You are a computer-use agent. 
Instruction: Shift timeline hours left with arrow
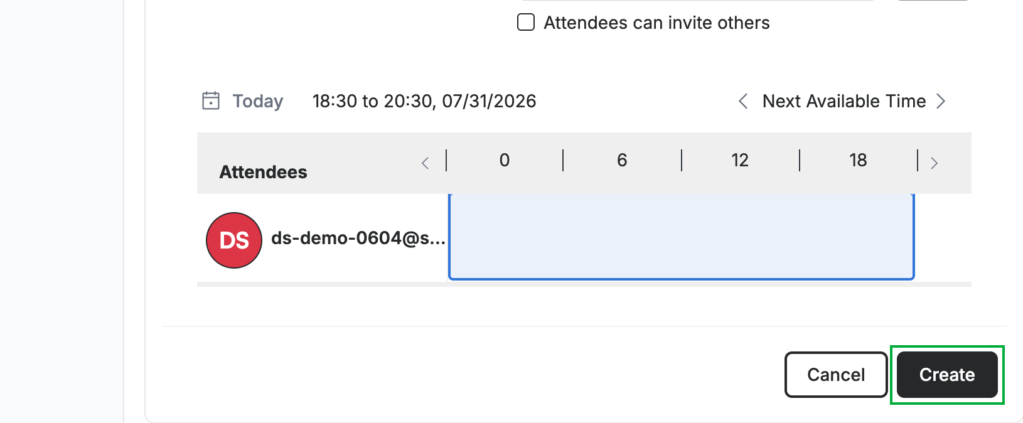coord(426,163)
